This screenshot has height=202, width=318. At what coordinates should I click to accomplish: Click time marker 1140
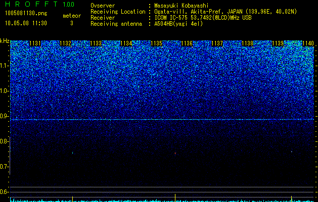tap(308, 43)
